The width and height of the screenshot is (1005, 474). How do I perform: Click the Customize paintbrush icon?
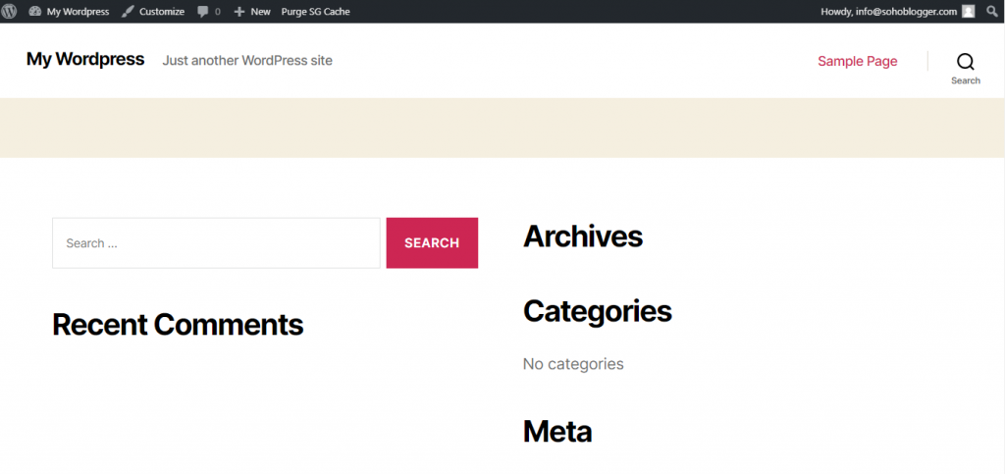pyautogui.click(x=128, y=12)
